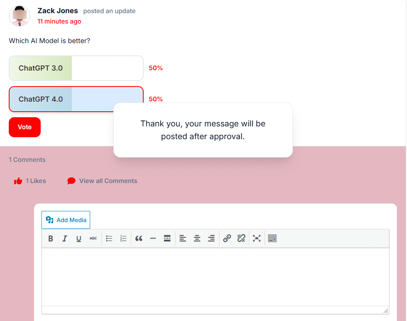Align text center
Viewport: 407px width, 321px height.
[x=197, y=238]
